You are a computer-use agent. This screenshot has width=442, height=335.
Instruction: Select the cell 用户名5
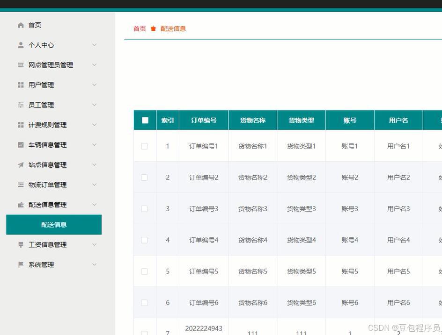click(x=398, y=271)
